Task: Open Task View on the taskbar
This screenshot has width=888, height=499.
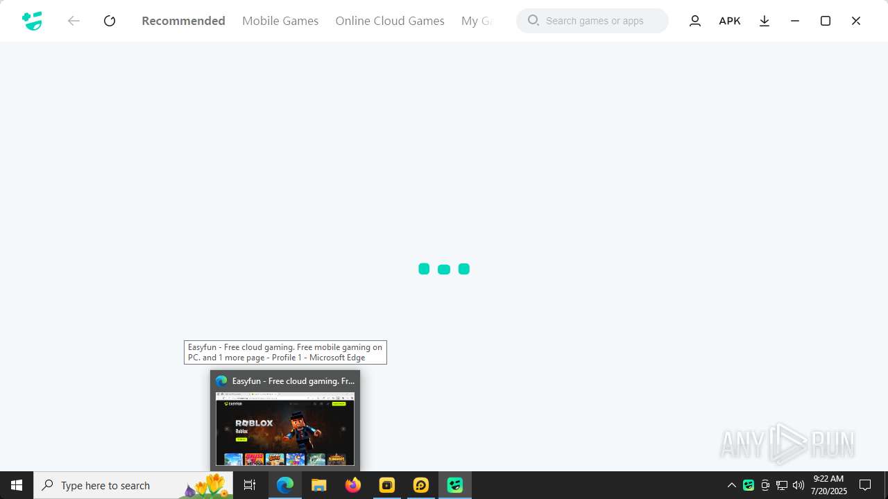Action: 250,485
